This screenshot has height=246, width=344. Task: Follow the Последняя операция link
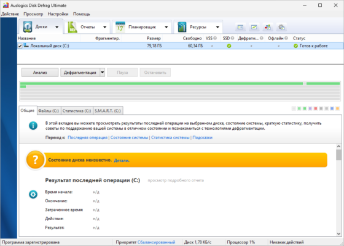tap(87, 138)
